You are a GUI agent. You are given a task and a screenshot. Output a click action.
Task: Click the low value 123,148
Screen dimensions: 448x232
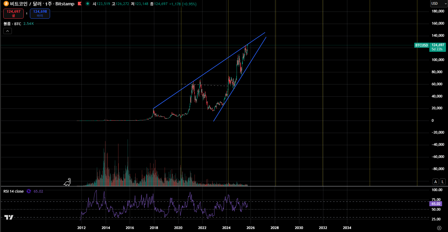click(142, 4)
